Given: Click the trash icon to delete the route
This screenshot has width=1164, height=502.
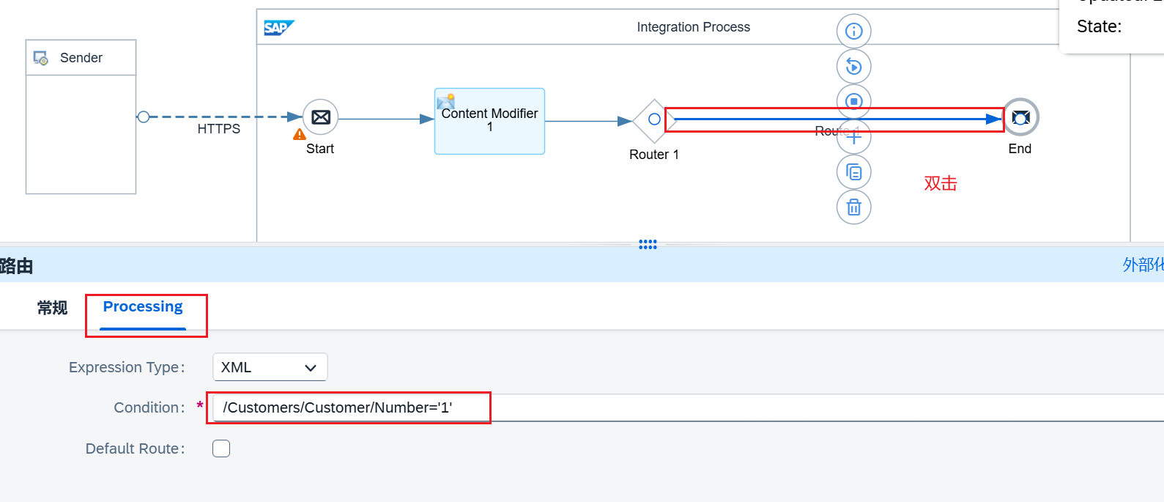Looking at the screenshot, I should (x=853, y=207).
